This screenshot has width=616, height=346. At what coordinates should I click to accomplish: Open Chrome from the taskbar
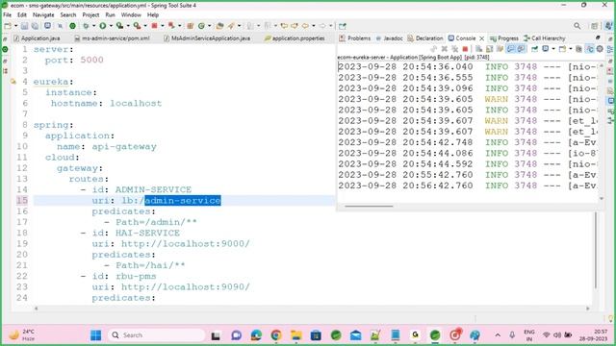(x=276, y=335)
